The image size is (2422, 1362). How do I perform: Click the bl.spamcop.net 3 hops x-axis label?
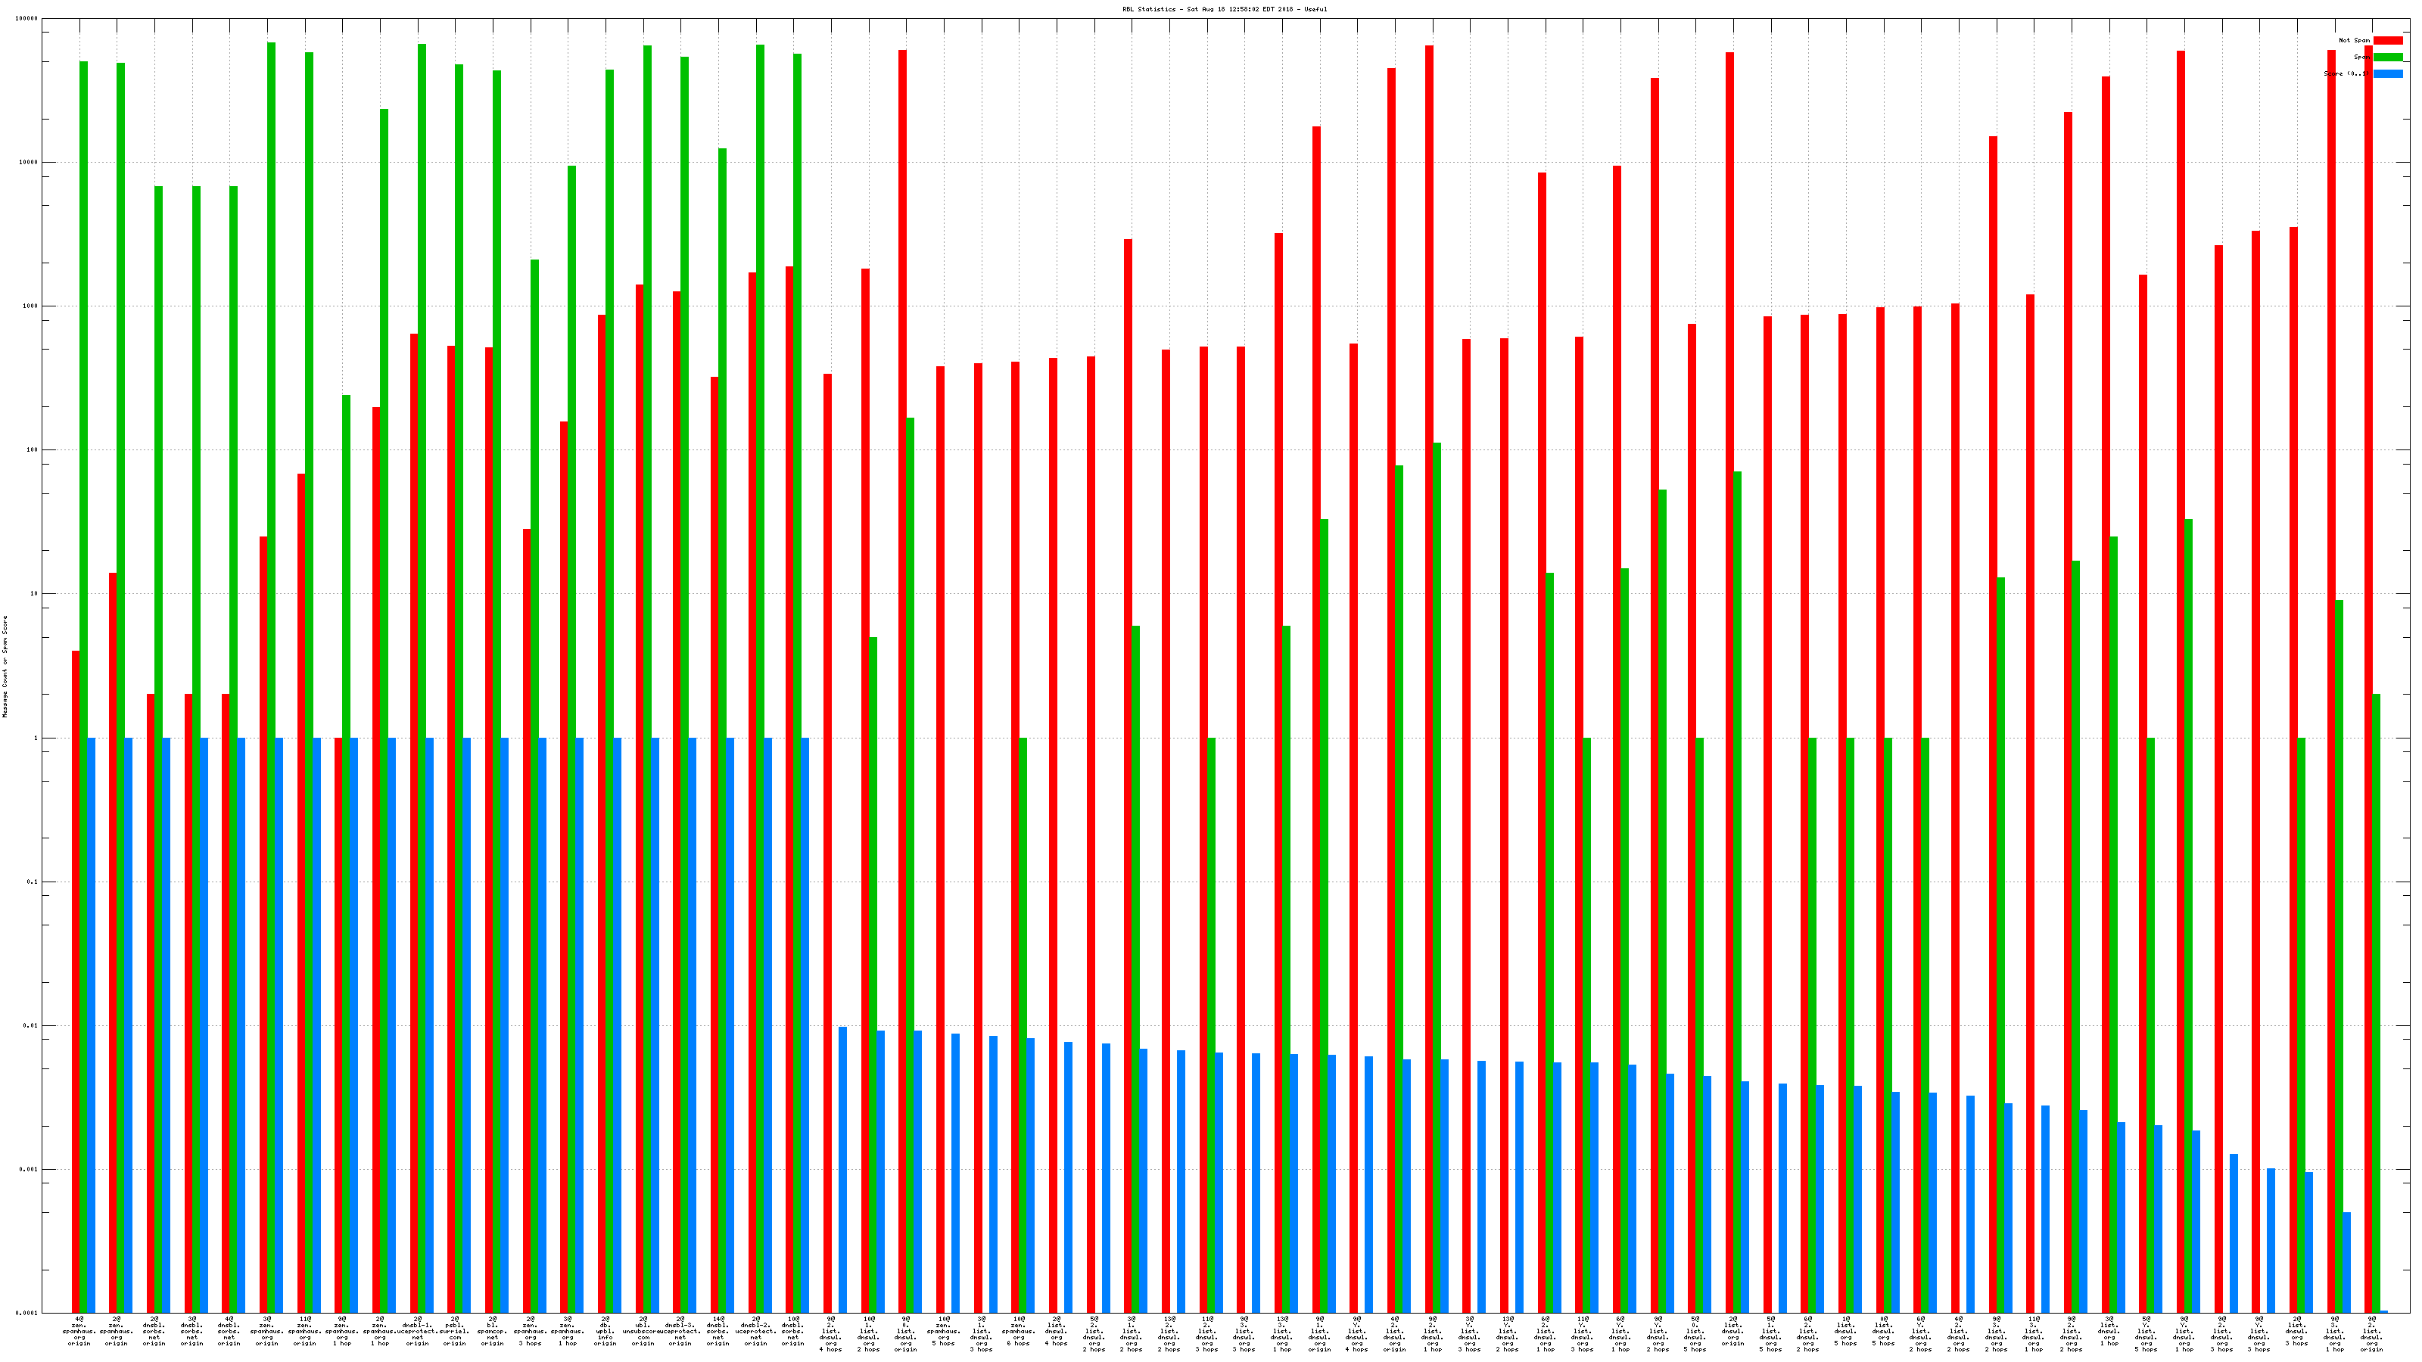493,1331
